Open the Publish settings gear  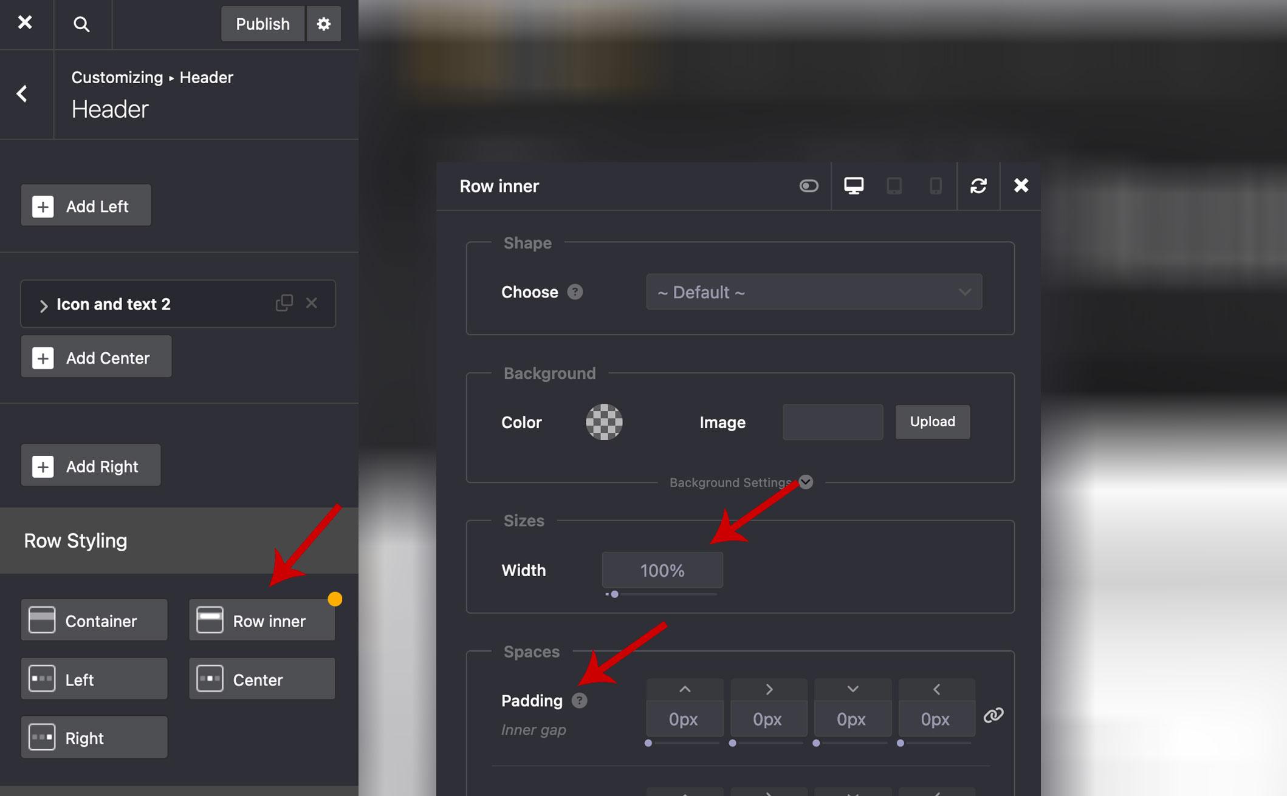coord(323,24)
